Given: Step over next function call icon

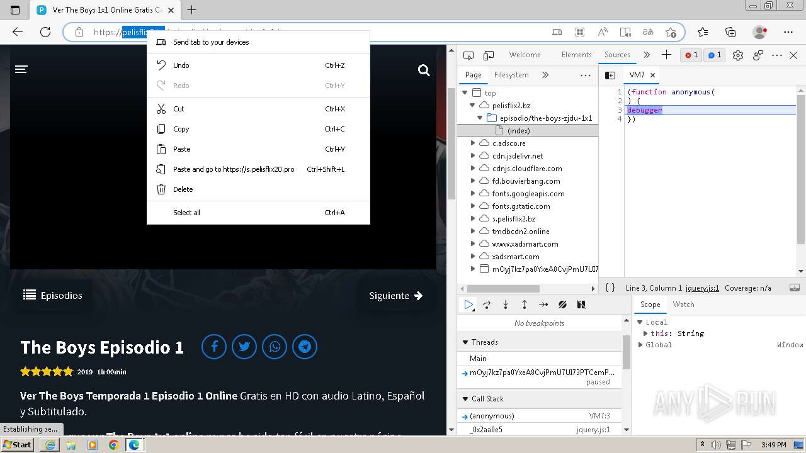Looking at the screenshot, I should point(487,305).
